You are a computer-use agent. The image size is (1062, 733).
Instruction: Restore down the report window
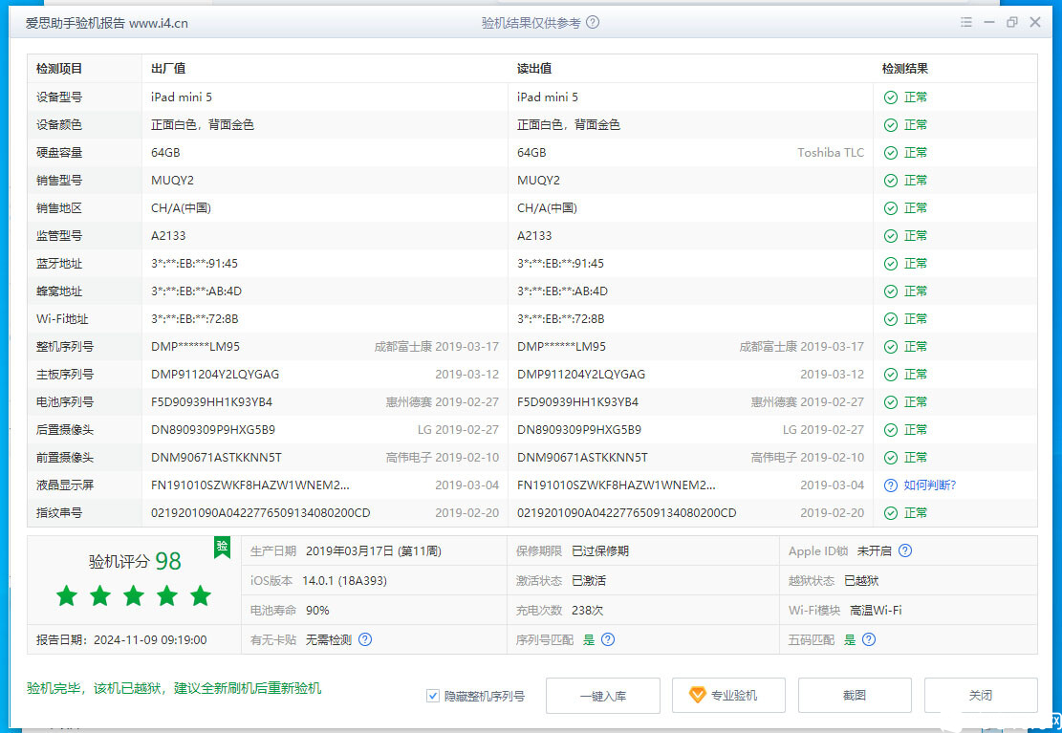point(1012,22)
